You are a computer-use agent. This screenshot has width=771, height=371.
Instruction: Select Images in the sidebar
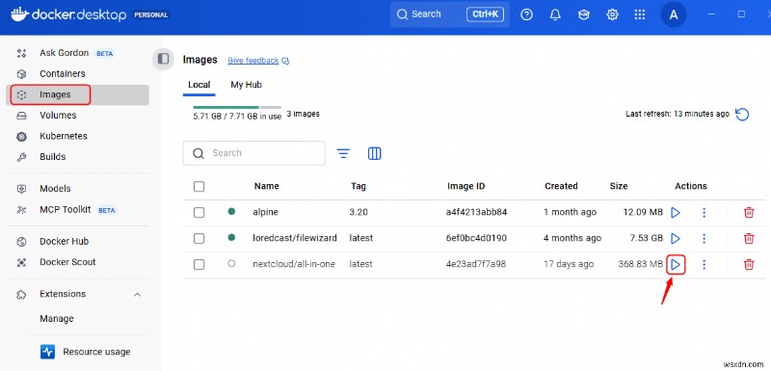pos(78,94)
